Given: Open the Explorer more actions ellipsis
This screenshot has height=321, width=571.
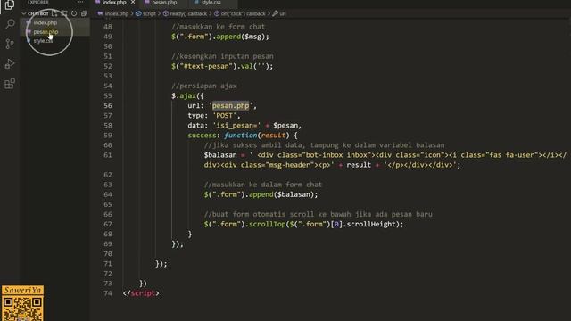Looking at the screenshot, I should point(80,2).
